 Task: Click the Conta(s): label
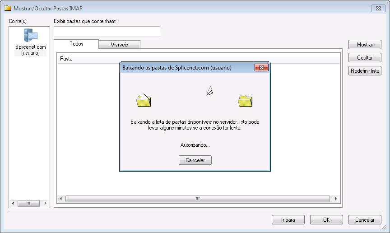point(18,21)
